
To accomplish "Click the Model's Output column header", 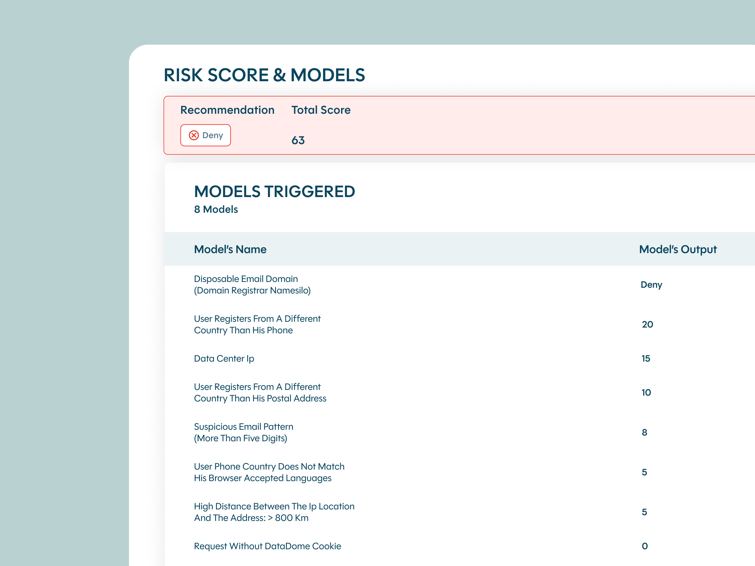I will click(x=678, y=249).
